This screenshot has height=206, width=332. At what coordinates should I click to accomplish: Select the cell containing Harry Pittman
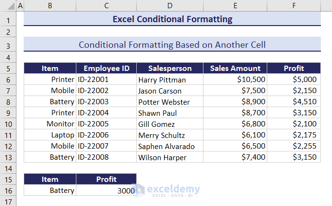click(x=170, y=80)
